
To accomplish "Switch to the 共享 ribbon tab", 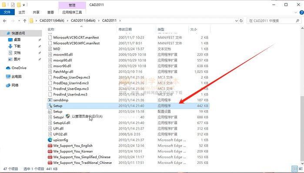I will point(36,12).
